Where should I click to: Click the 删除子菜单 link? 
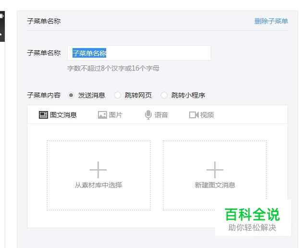tap(271, 21)
